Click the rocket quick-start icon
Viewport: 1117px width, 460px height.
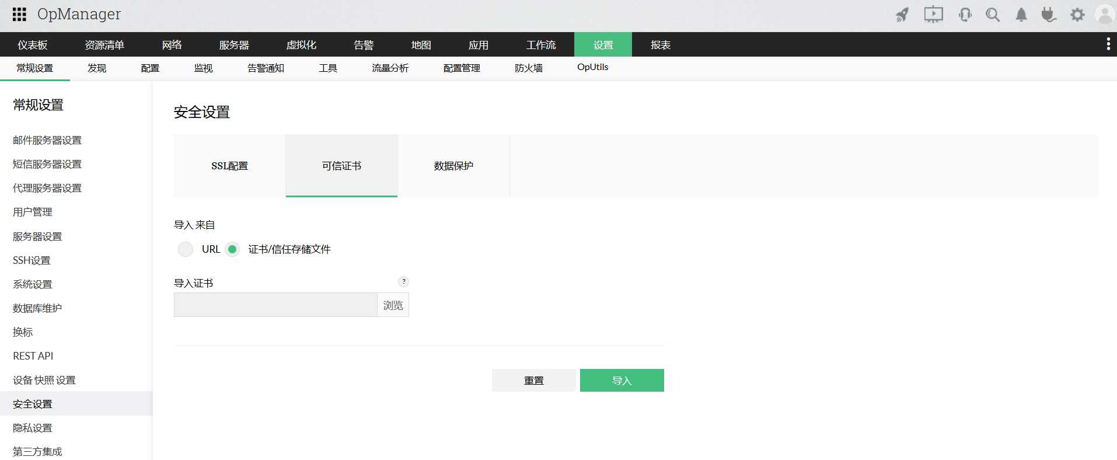pos(902,15)
